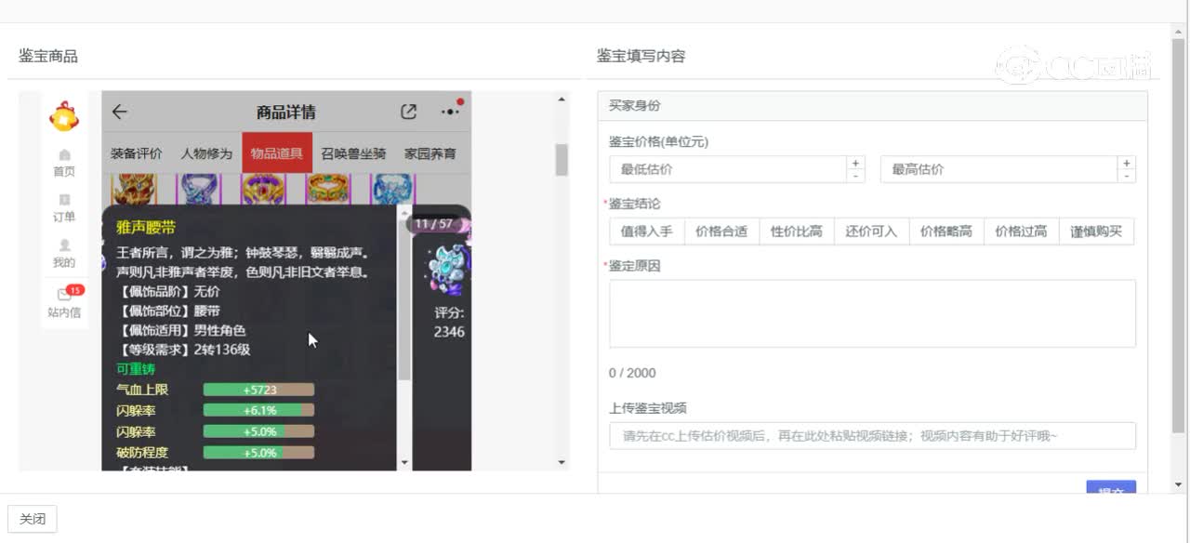
Task: Select the 物品道具 tab
Action: pyautogui.click(x=277, y=153)
